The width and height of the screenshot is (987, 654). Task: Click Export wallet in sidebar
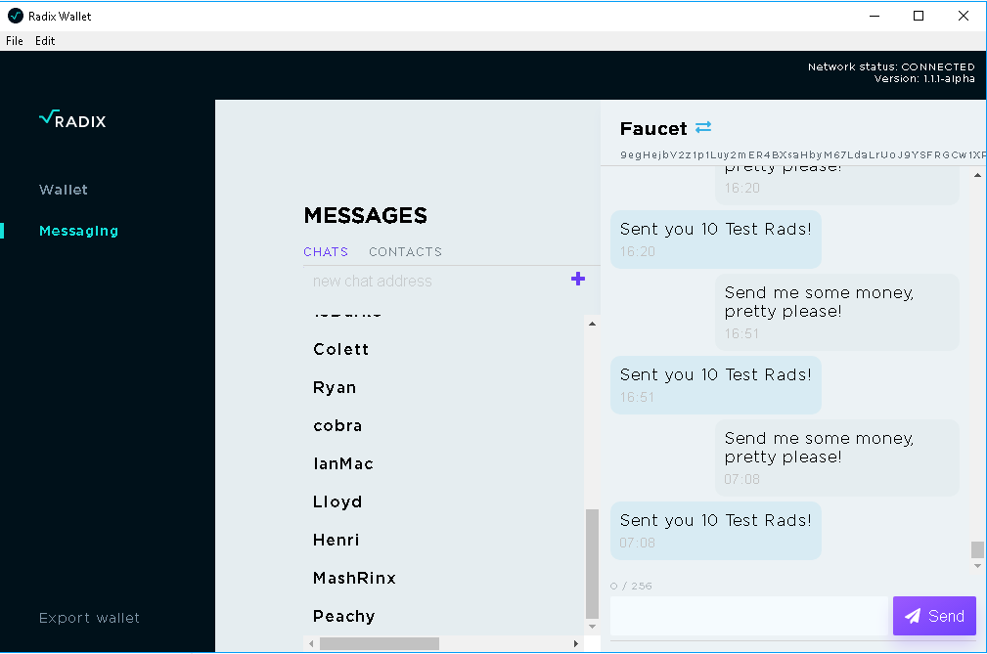pyautogui.click(x=89, y=618)
